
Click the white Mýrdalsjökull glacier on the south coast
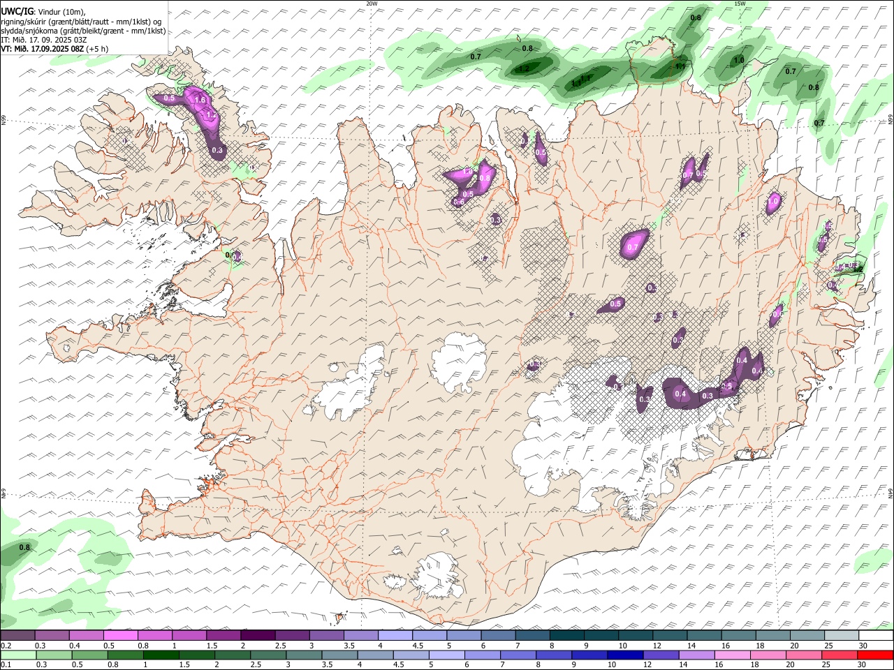[438, 575]
